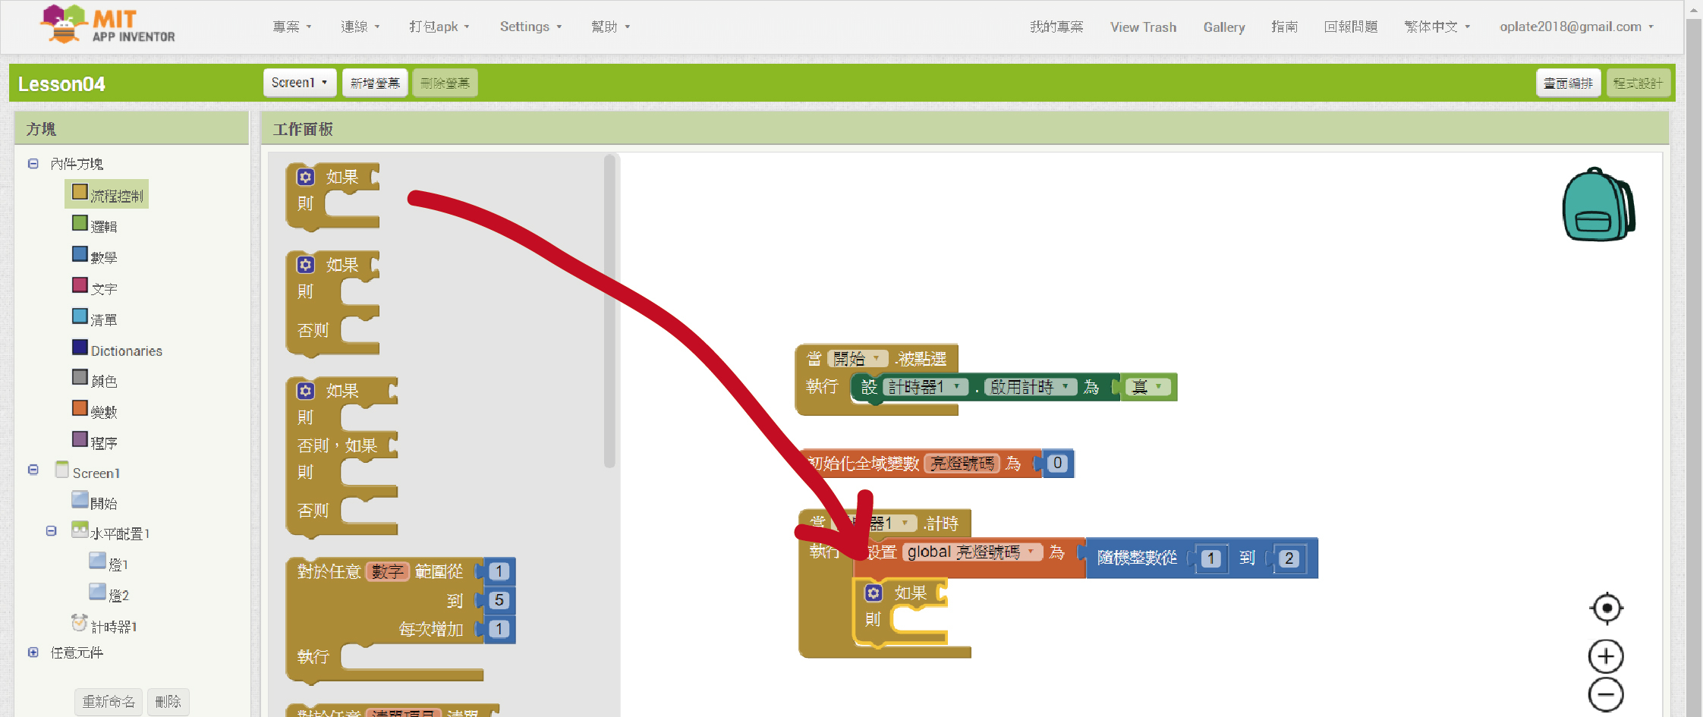Open the backpack icon on workspace
The height and width of the screenshot is (717, 1703).
pyautogui.click(x=1598, y=205)
